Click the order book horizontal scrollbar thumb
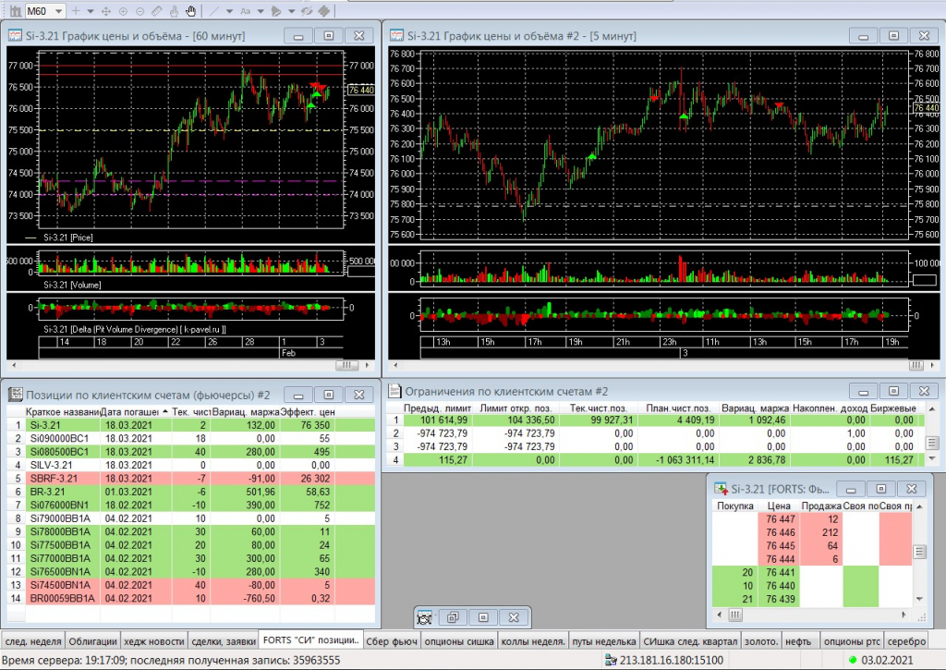This screenshot has width=946, height=670. click(734, 615)
